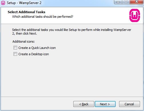Click the 'Additional icons:' group label
The height and width of the screenshot is (111, 144).
(x=23, y=41)
